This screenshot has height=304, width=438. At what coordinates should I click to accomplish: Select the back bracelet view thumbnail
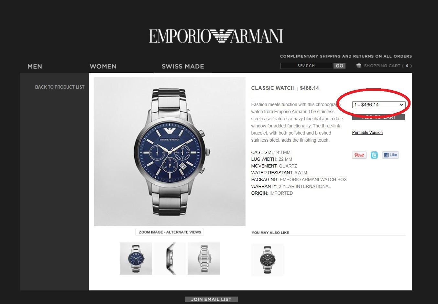(x=204, y=258)
